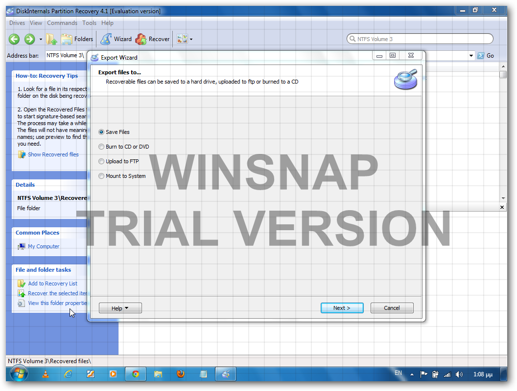Screen dimensions: 517x391
Task: Click the Recover the selected items icon
Action: coord(22,293)
